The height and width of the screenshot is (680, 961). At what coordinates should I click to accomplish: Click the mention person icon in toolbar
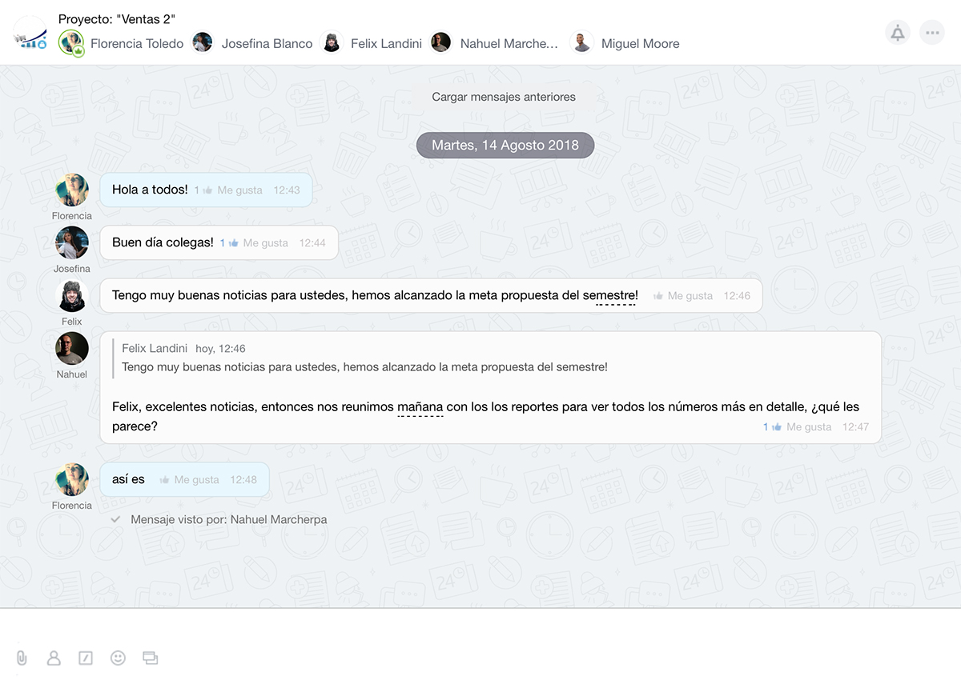pyautogui.click(x=54, y=658)
